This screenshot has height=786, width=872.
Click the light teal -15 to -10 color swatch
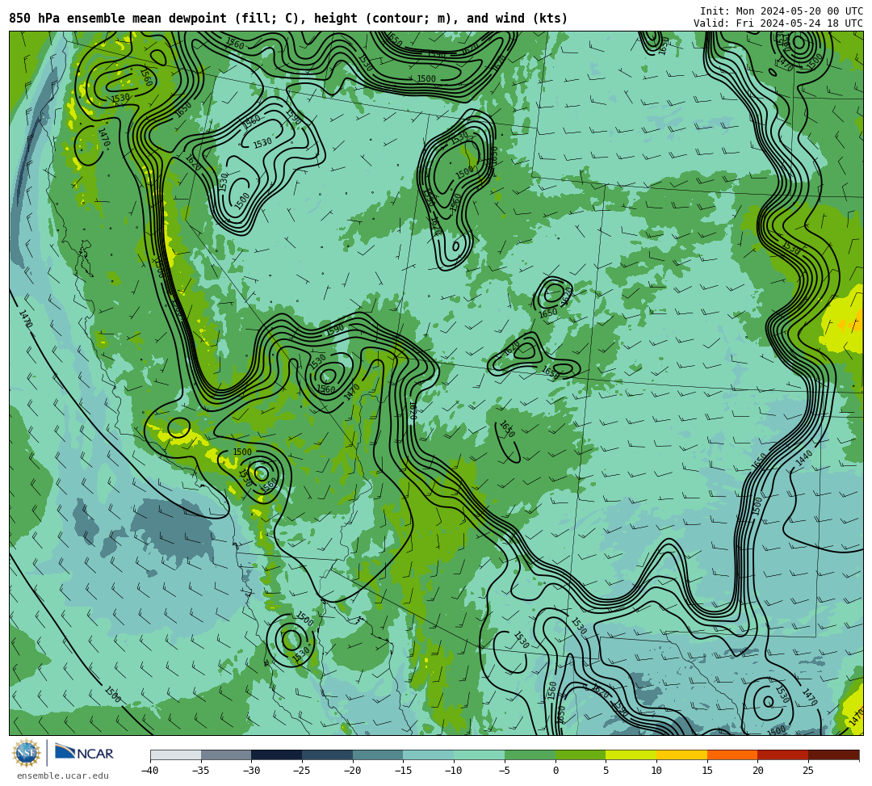click(429, 754)
